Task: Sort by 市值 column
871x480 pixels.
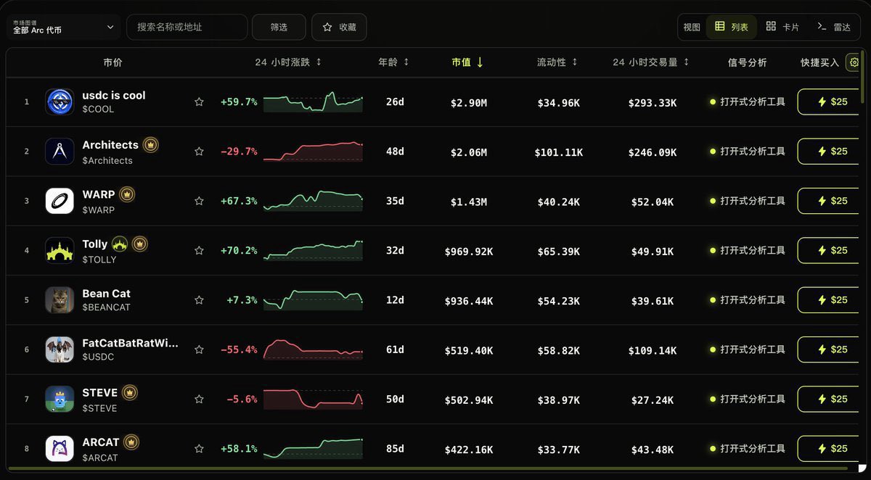Action: tap(467, 62)
